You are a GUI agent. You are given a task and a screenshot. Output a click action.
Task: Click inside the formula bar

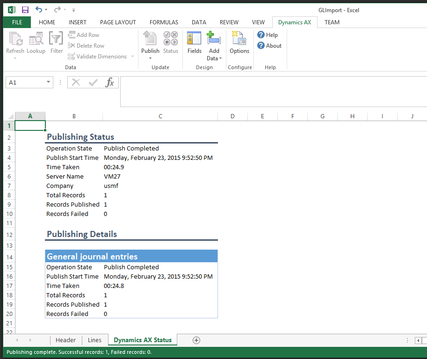click(274, 92)
